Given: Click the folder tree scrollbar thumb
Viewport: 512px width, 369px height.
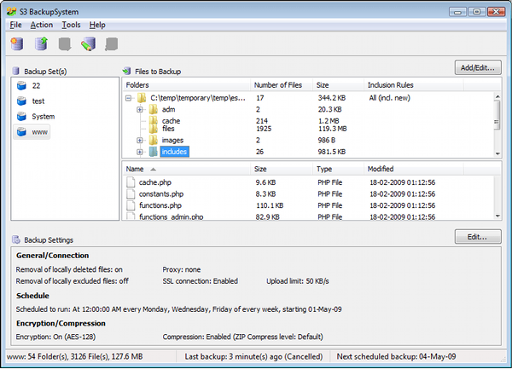Looking at the screenshot, I should [x=497, y=115].
